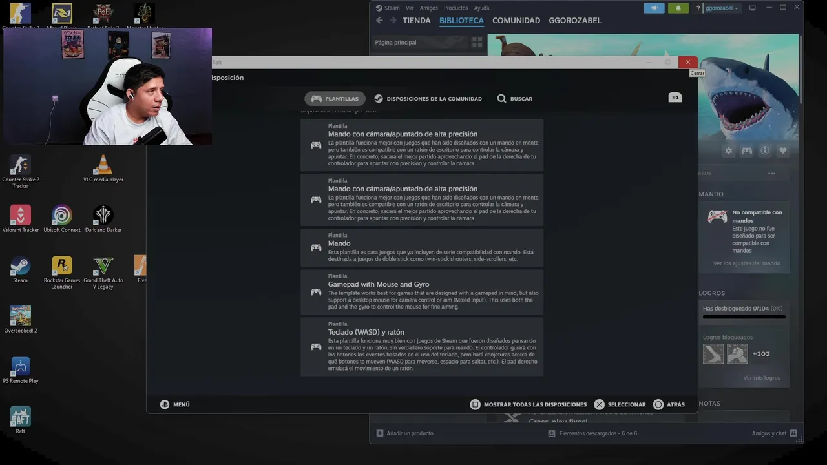Click the R1 shoulder button hint
The height and width of the screenshot is (465, 827).
click(x=675, y=98)
